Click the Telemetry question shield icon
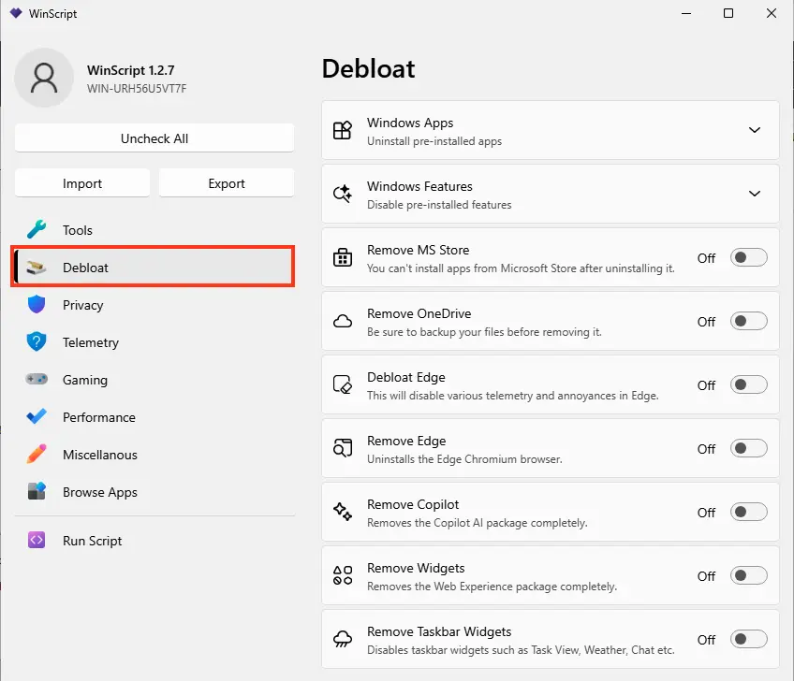The height and width of the screenshot is (681, 794). [37, 342]
